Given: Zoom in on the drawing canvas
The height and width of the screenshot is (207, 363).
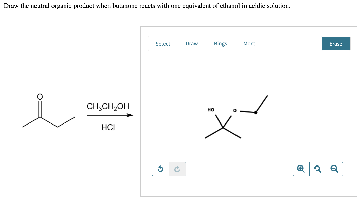Looking at the screenshot, I should pyautogui.click(x=301, y=169).
